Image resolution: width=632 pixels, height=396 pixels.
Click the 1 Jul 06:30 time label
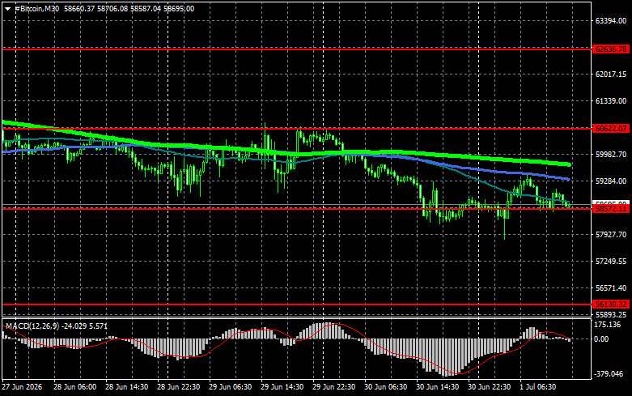[538, 387]
